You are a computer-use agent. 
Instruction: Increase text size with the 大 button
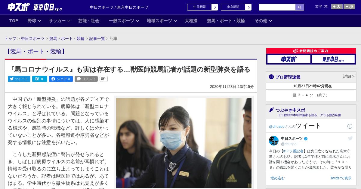coord(337,7)
